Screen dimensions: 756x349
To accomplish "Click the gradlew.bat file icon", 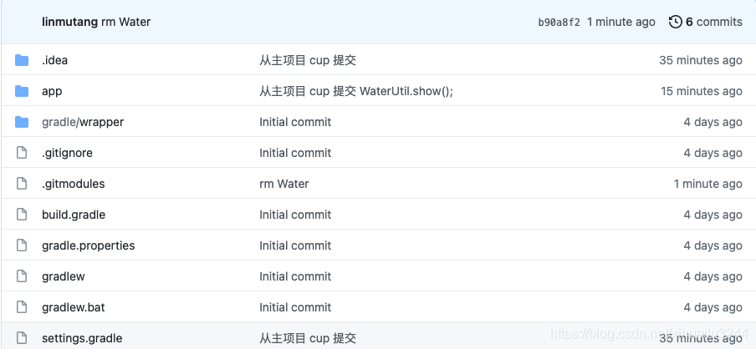I will pos(22,307).
